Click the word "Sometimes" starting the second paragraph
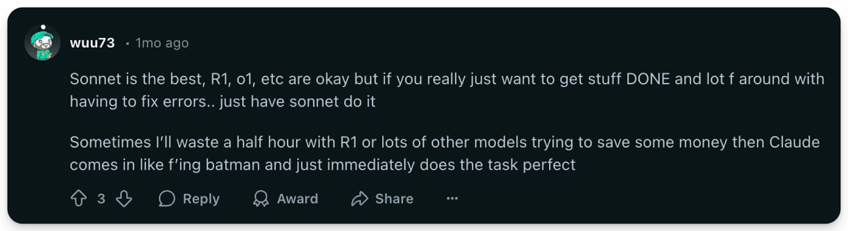Viewport: 848px width, 231px height. pyautogui.click(x=110, y=142)
